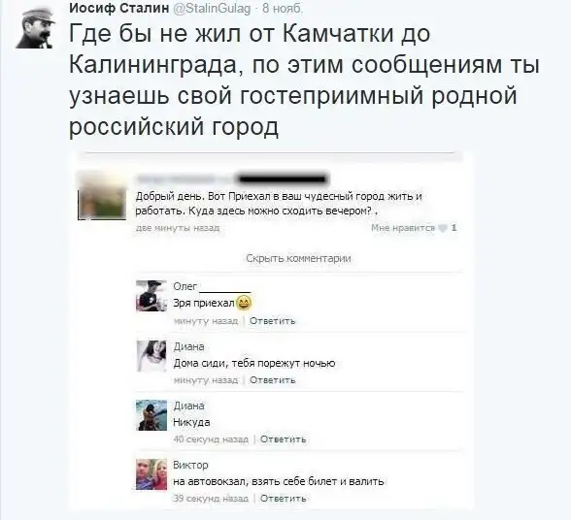The image size is (571, 520).
Task: Reply to the Дома сиди comment
Action: 272,380
